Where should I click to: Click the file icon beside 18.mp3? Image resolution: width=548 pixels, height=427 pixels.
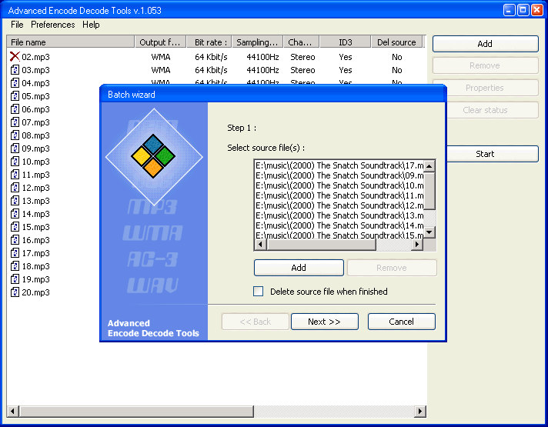click(x=15, y=266)
